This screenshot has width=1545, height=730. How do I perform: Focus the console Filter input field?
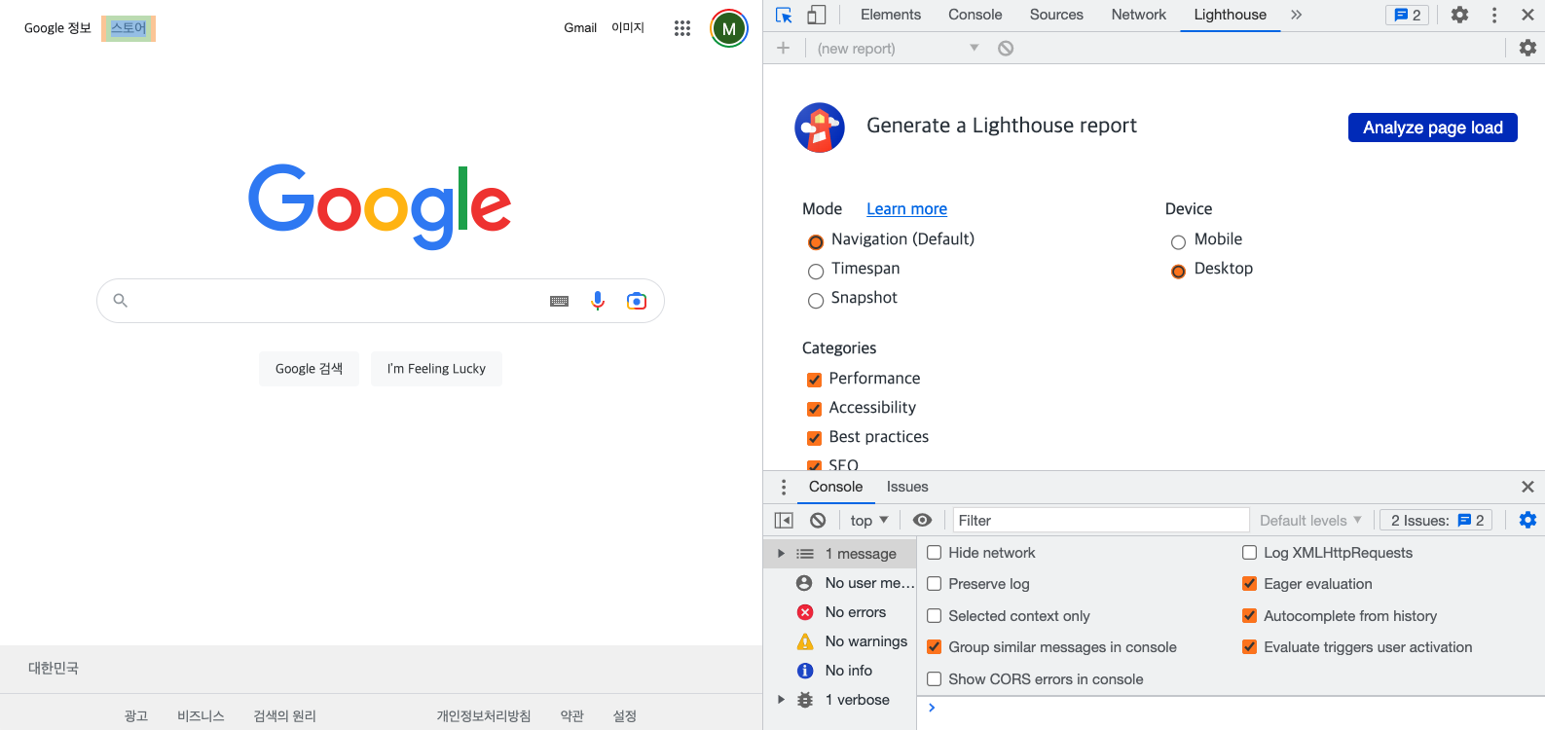pyautogui.click(x=1100, y=521)
